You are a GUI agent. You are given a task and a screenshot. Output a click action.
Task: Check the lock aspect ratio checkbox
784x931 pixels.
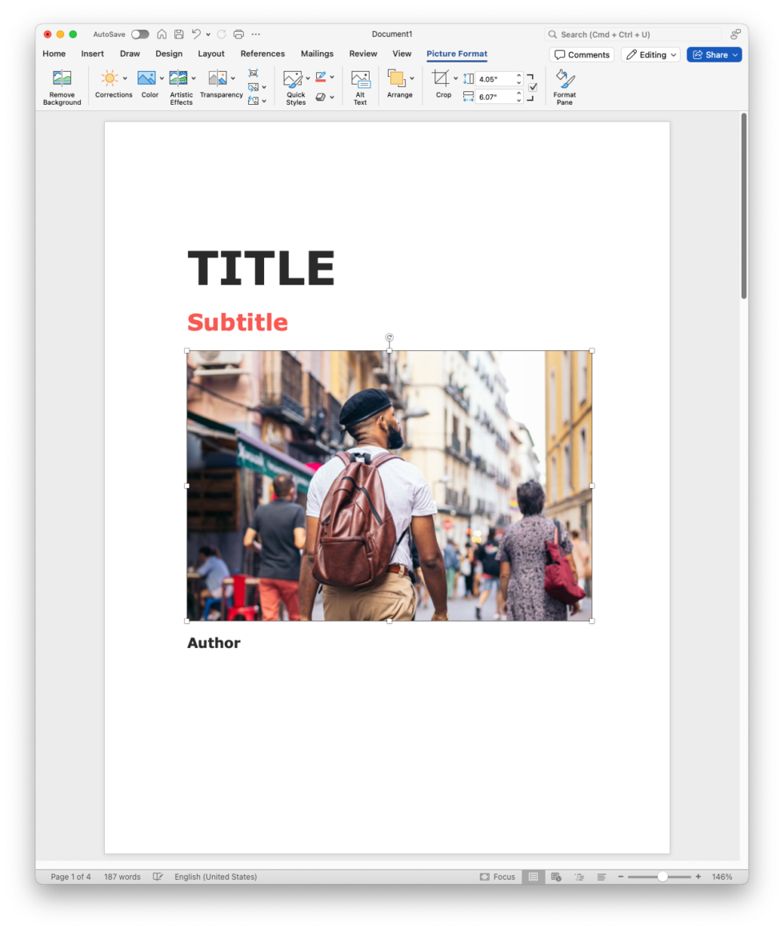coord(533,86)
